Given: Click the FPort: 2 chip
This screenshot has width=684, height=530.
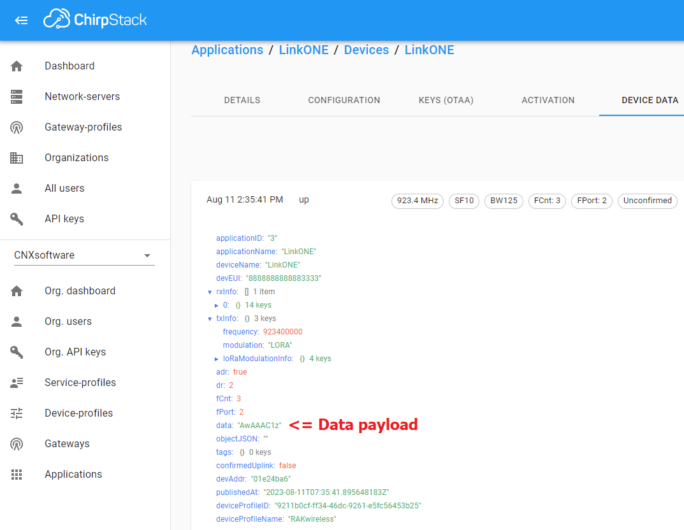Looking at the screenshot, I should pyautogui.click(x=592, y=201).
